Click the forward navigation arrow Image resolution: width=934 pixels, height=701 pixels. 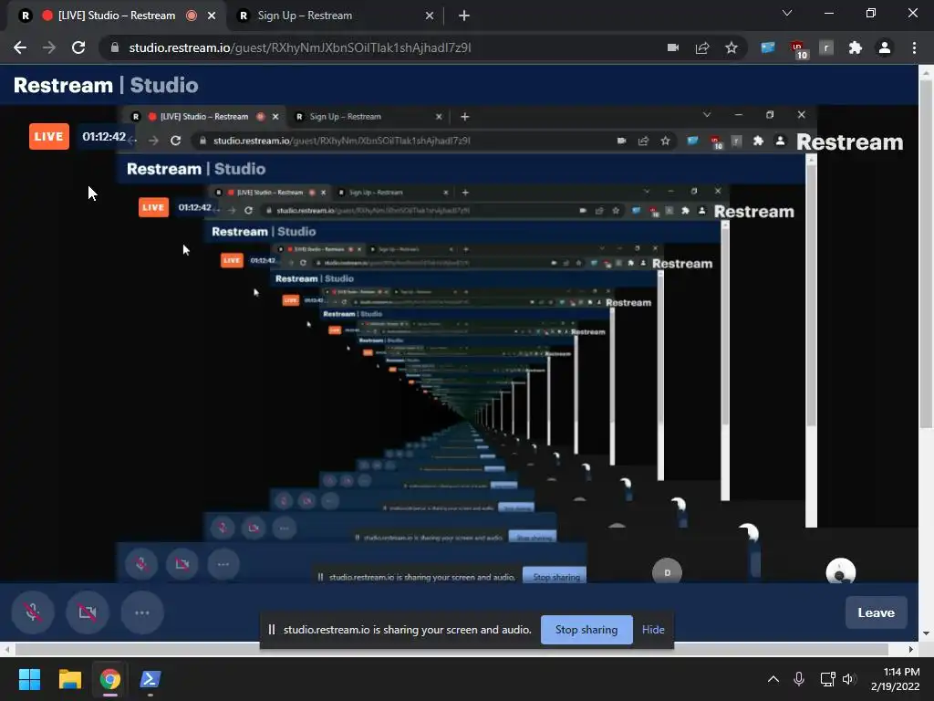tap(49, 47)
